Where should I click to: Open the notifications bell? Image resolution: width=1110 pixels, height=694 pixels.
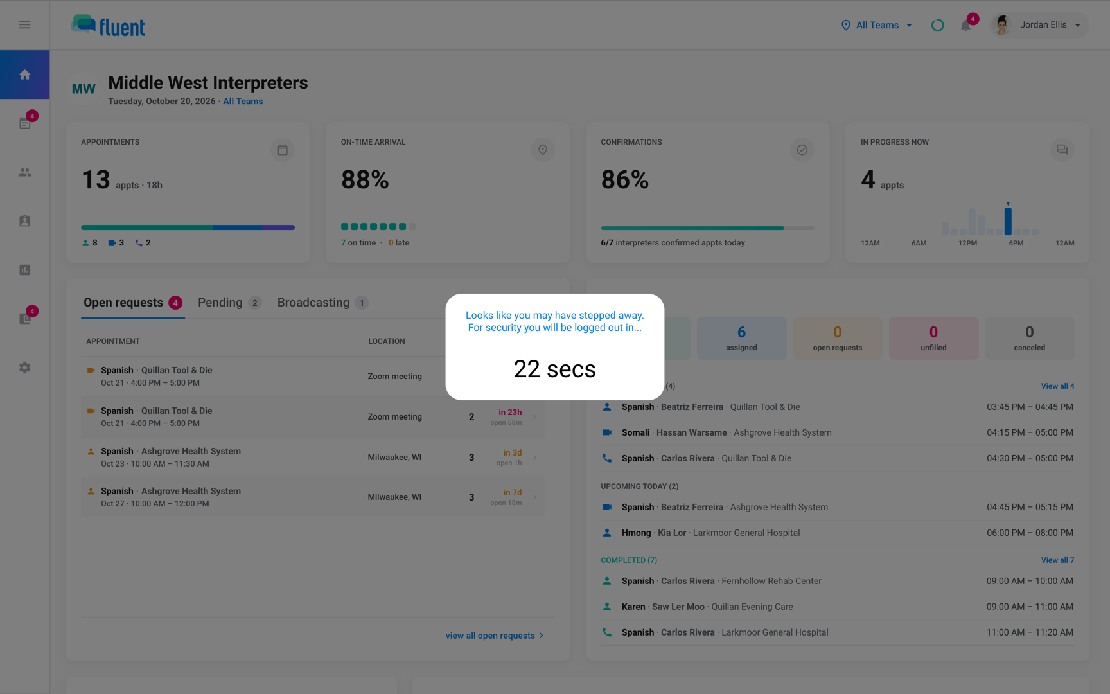965,25
